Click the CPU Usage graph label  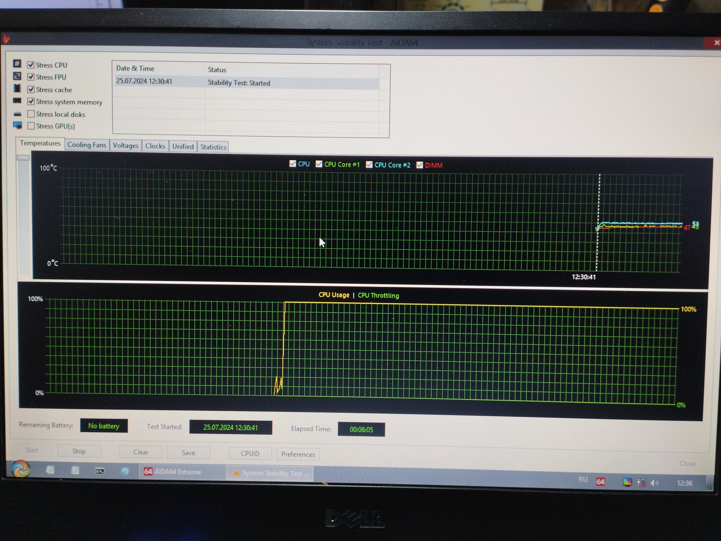[x=334, y=295]
